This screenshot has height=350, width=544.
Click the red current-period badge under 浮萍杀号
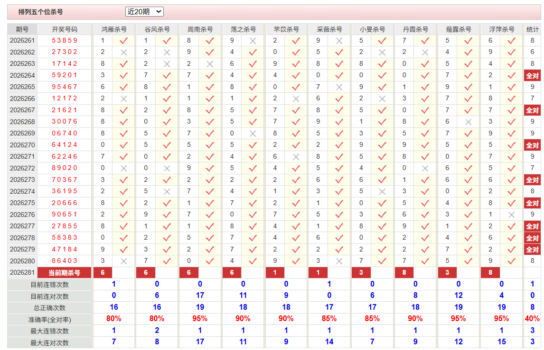pyautogui.click(x=490, y=273)
